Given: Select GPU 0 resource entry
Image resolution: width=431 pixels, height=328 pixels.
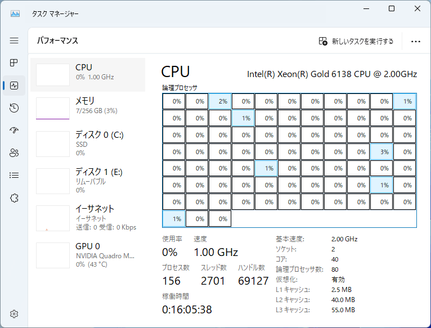Looking at the screenshot, I should (x=88, y=255).
